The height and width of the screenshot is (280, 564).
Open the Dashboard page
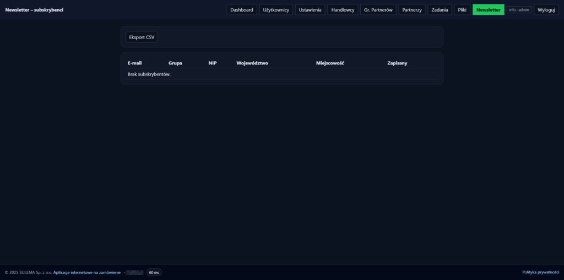[x=242, y=10]
